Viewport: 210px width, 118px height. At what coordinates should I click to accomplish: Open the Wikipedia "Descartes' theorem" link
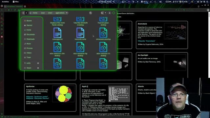(37, 98)
